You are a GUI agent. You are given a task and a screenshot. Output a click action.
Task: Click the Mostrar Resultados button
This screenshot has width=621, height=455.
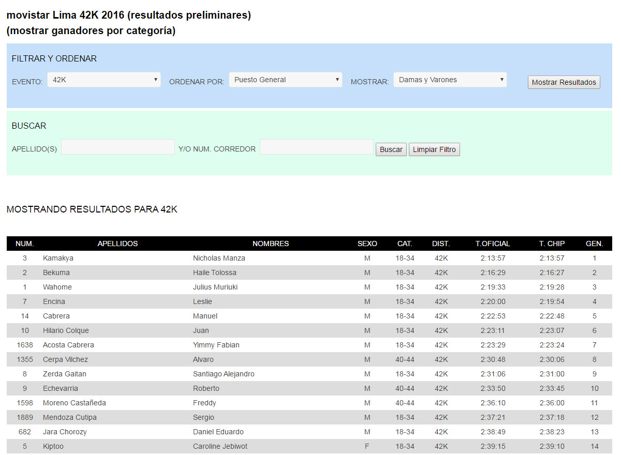coord(564,82)
